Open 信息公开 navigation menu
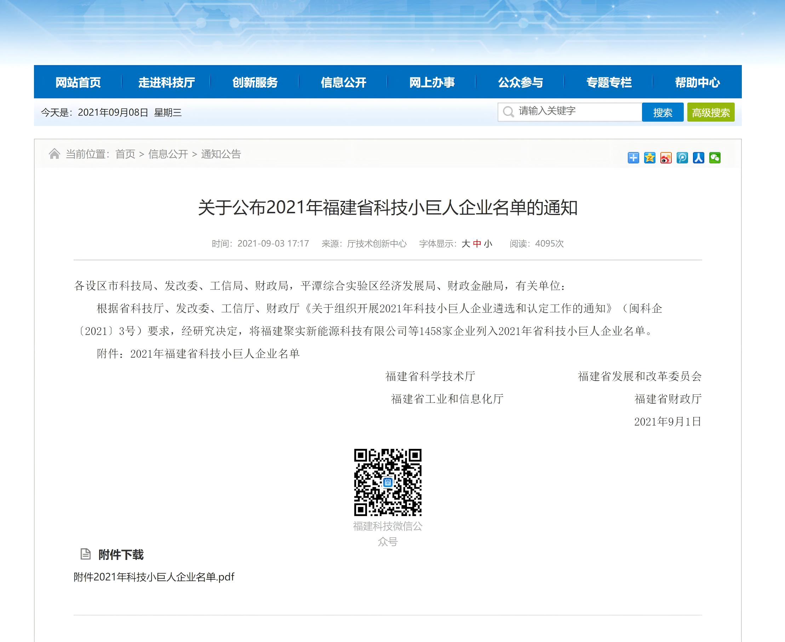Image resolution: width=785 pixels, height=642 pixels. pos(343,82)
